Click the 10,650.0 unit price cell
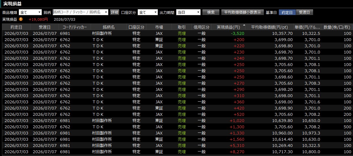Screen dimensions: 353x156 click(311, 121)
